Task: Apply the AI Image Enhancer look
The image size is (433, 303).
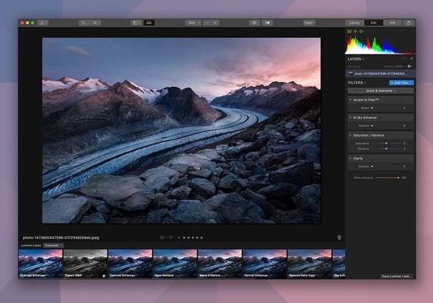Action: click(40, 264)
